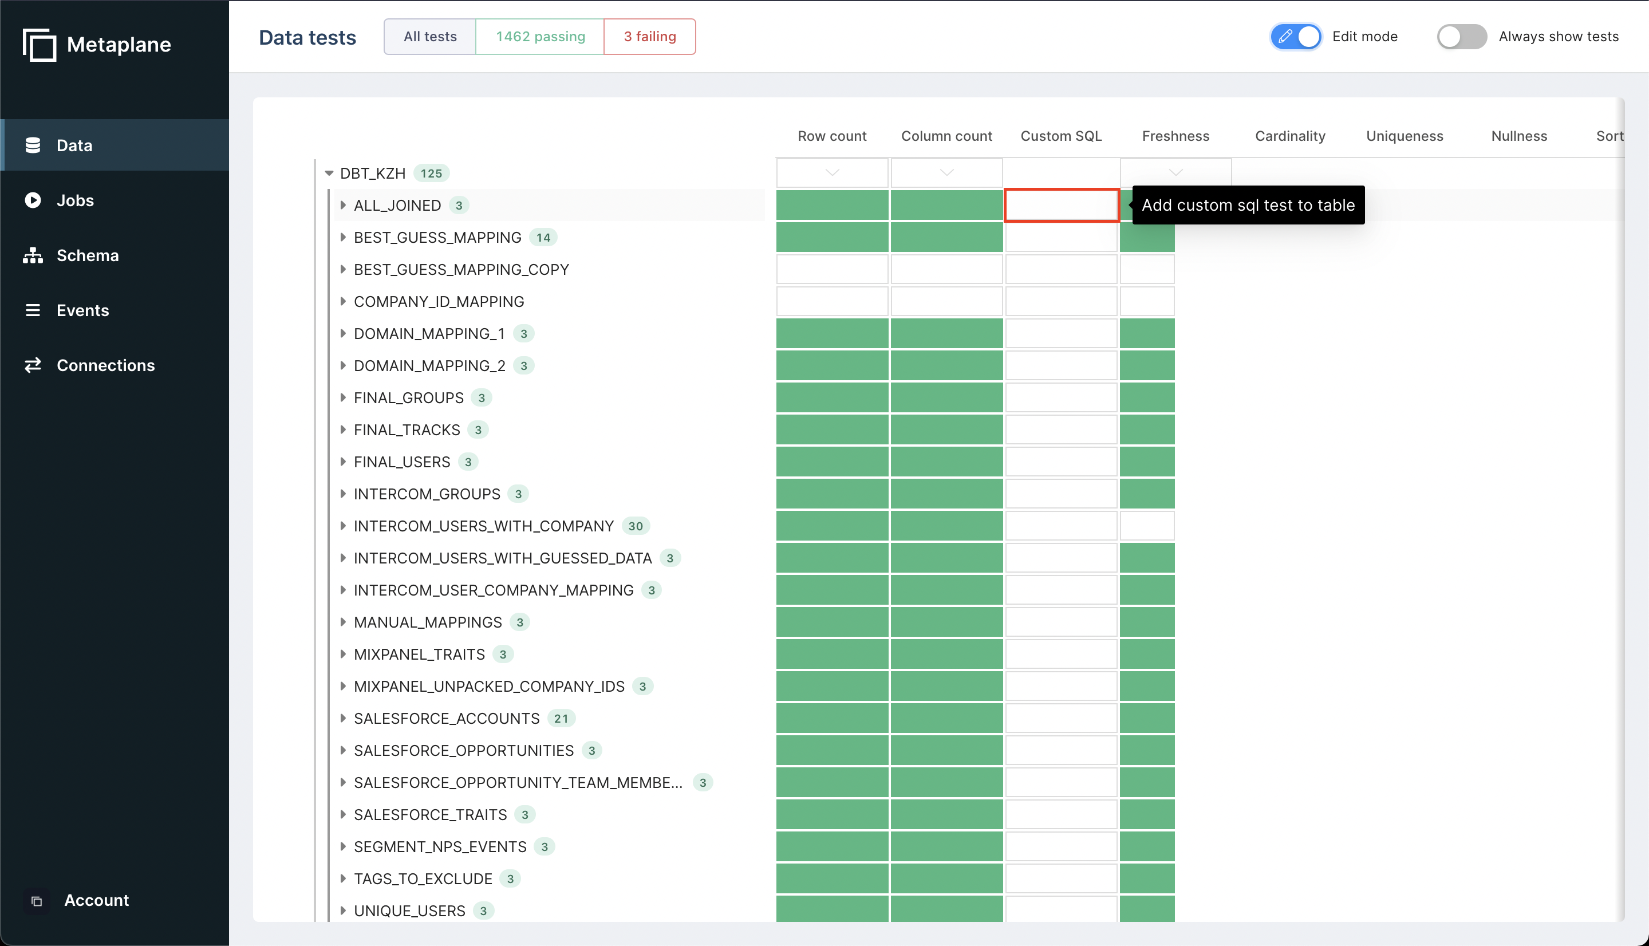Click Column count cell for BEST_GUESS_MAPPING
This screenshot has width=1649, height=946.
tap(946, 237)
